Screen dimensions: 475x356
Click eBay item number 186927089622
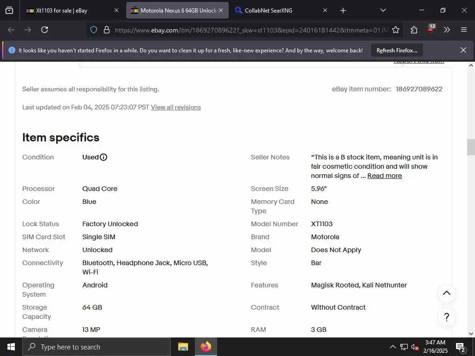coord(419,89)
